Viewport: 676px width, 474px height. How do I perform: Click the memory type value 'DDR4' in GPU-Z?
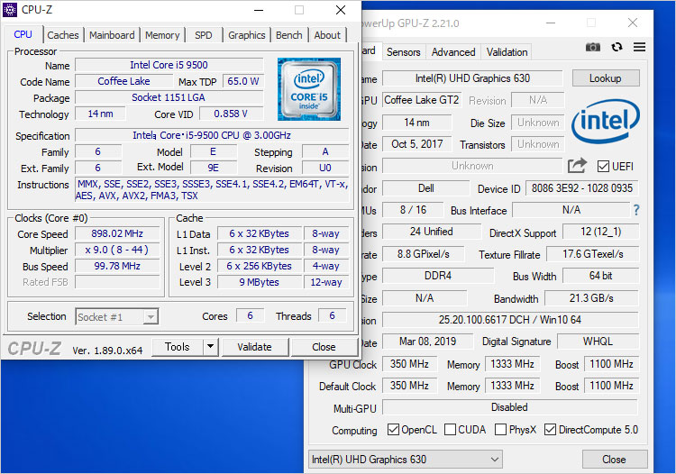pos(438,276)
